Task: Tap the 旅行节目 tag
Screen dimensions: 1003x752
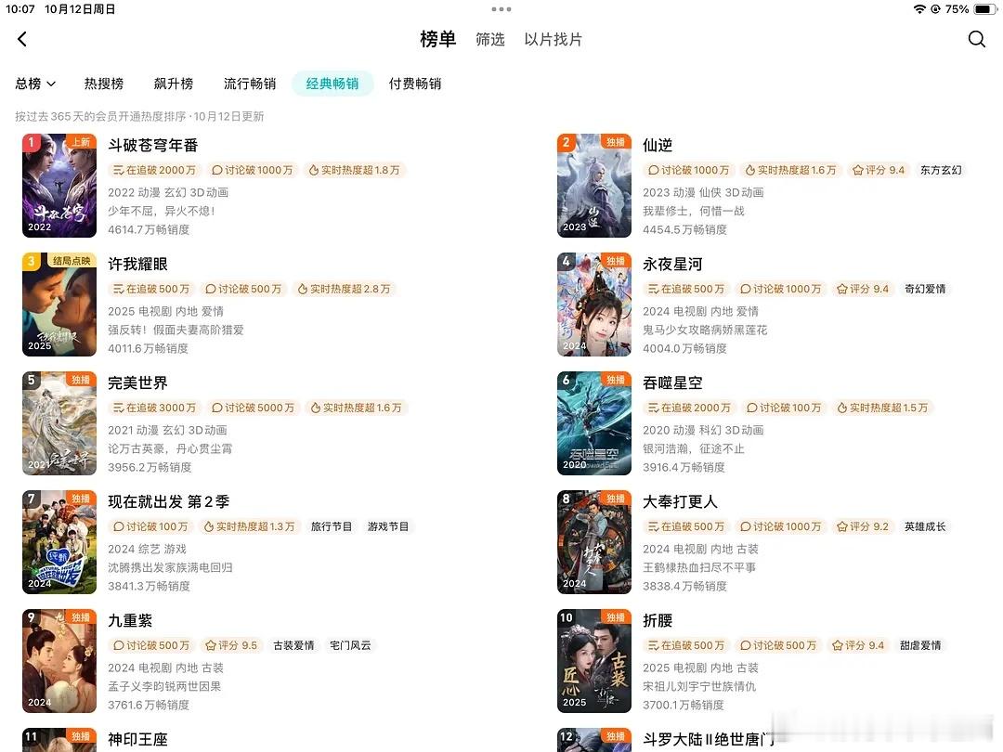Action: point(332,527)
